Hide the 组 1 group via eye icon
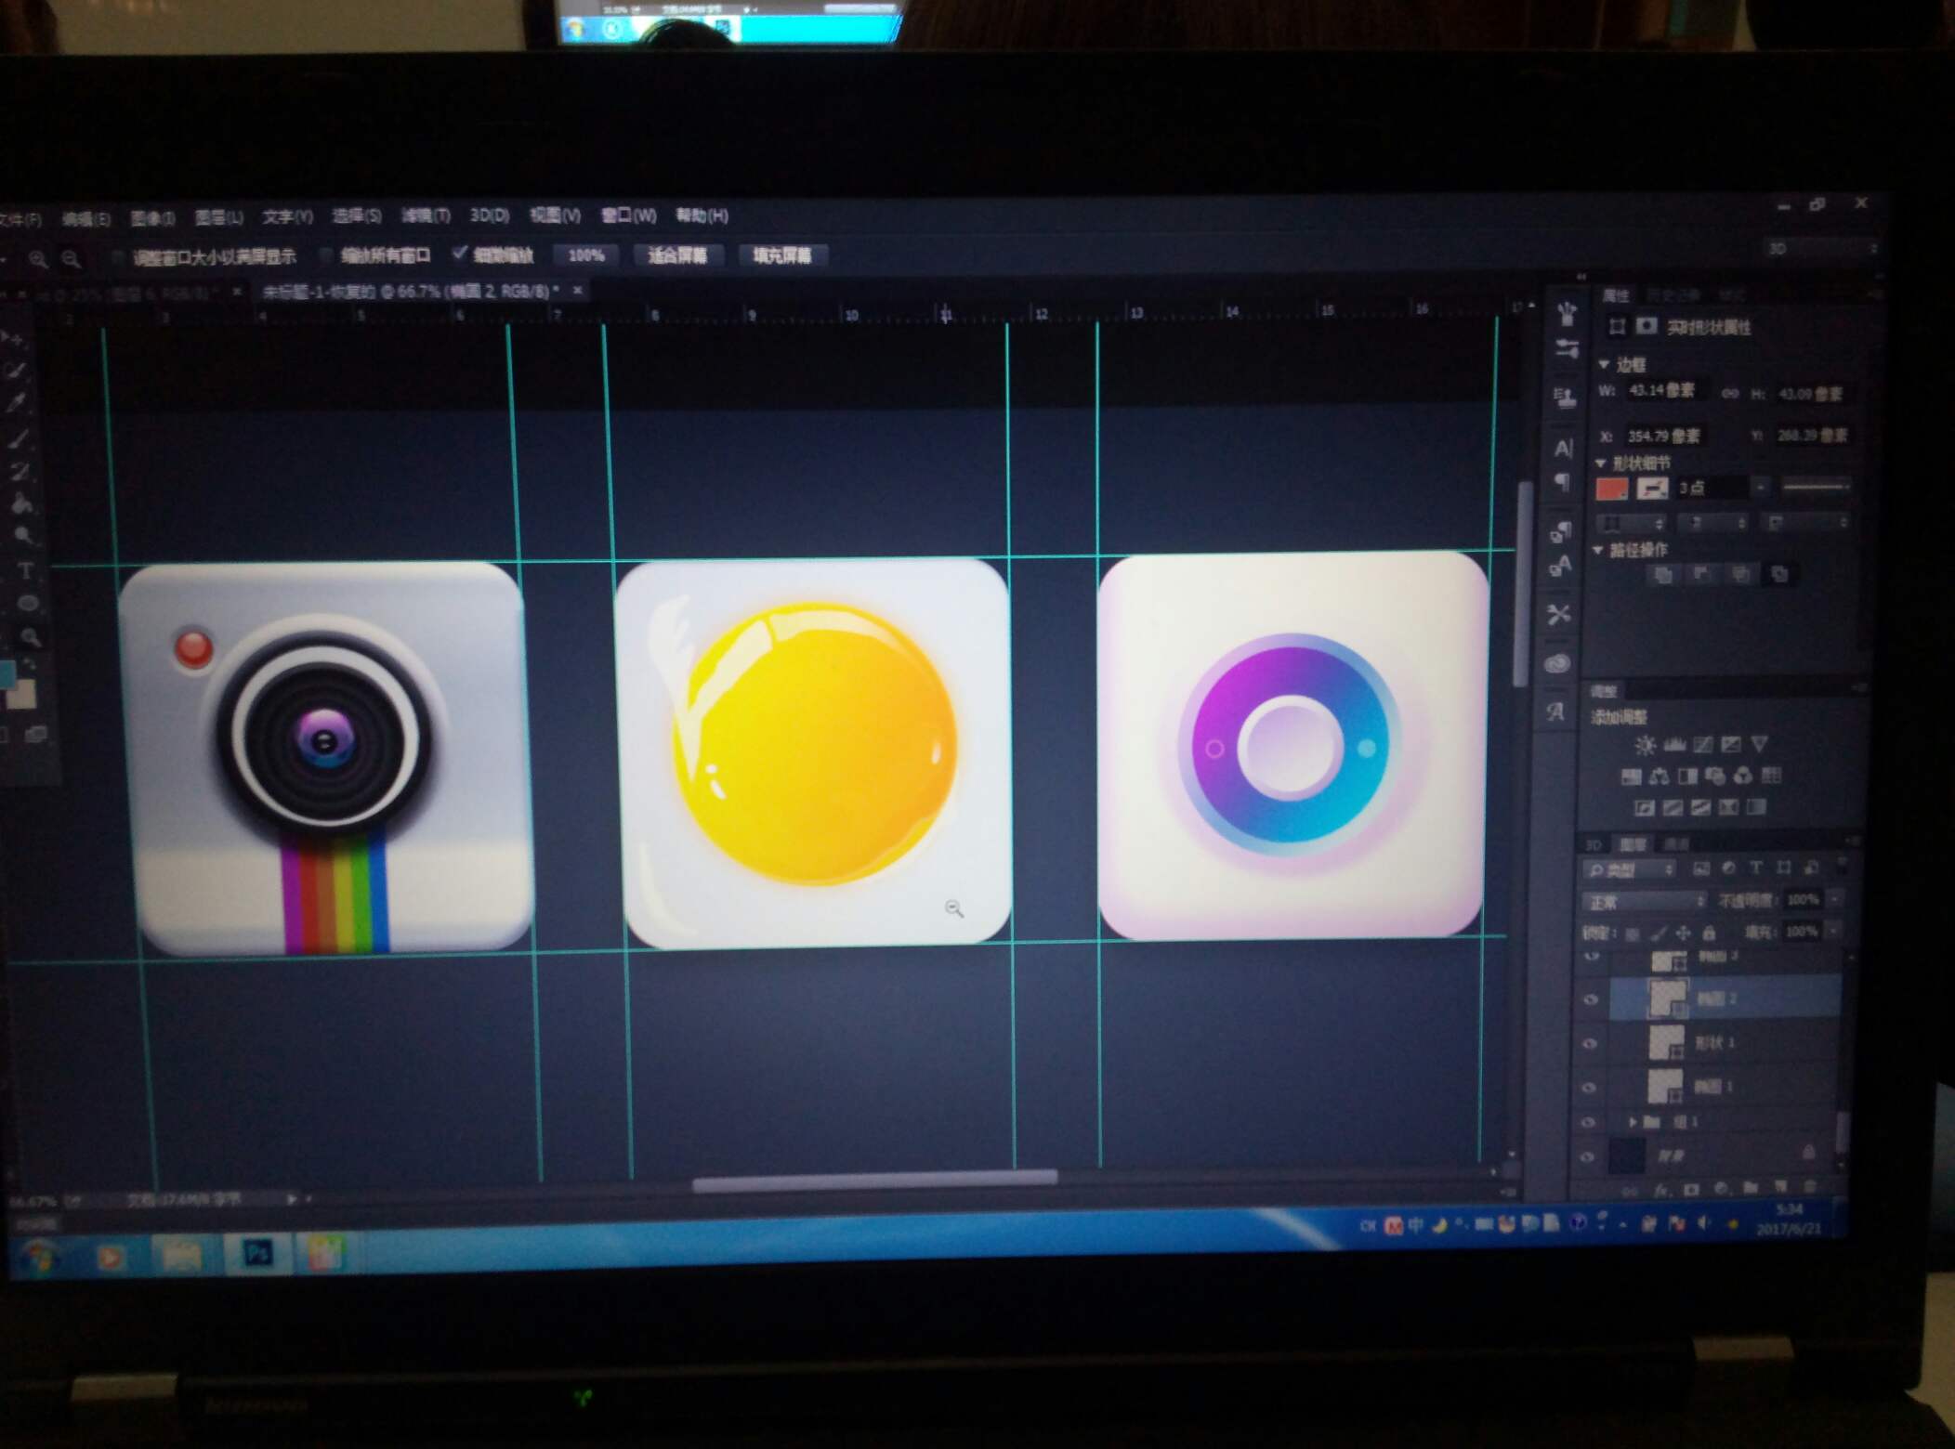This screenshot has width=1955, height=1449. click(1588, 1122)
